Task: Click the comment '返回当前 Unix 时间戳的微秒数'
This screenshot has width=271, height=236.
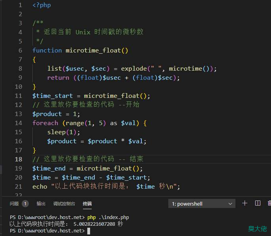Action: [93, 32]
